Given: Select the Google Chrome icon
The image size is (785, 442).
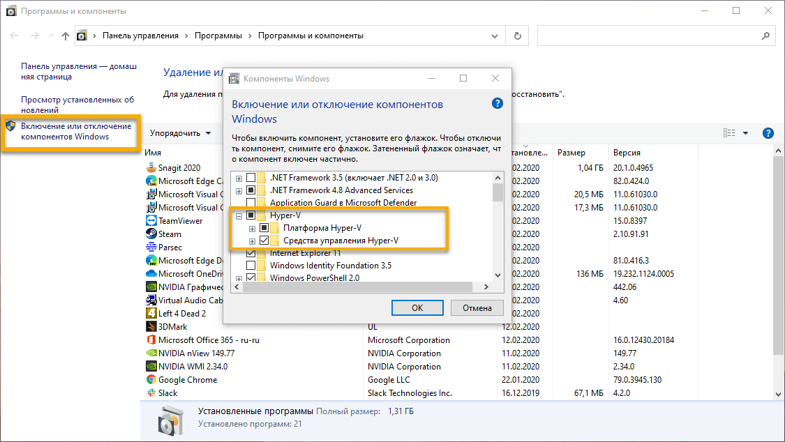Looking at the screenshot, I should tap(152, 379).
